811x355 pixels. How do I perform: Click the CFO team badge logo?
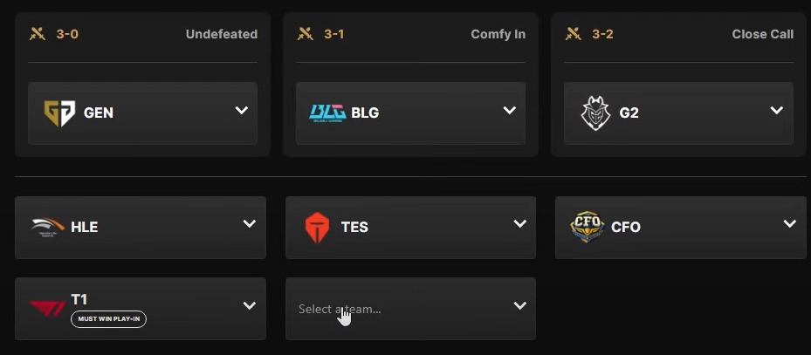click(587, 227)
